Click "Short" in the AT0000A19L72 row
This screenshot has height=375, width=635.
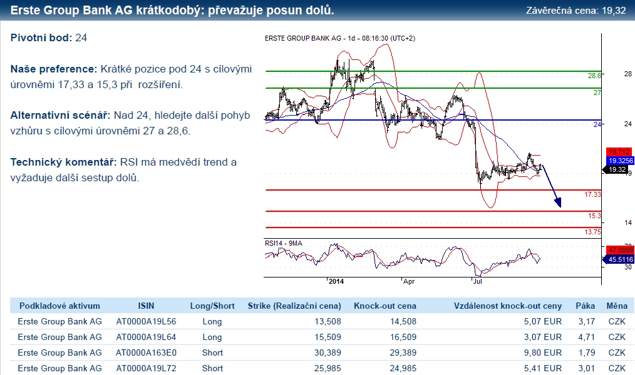[213, 369]
